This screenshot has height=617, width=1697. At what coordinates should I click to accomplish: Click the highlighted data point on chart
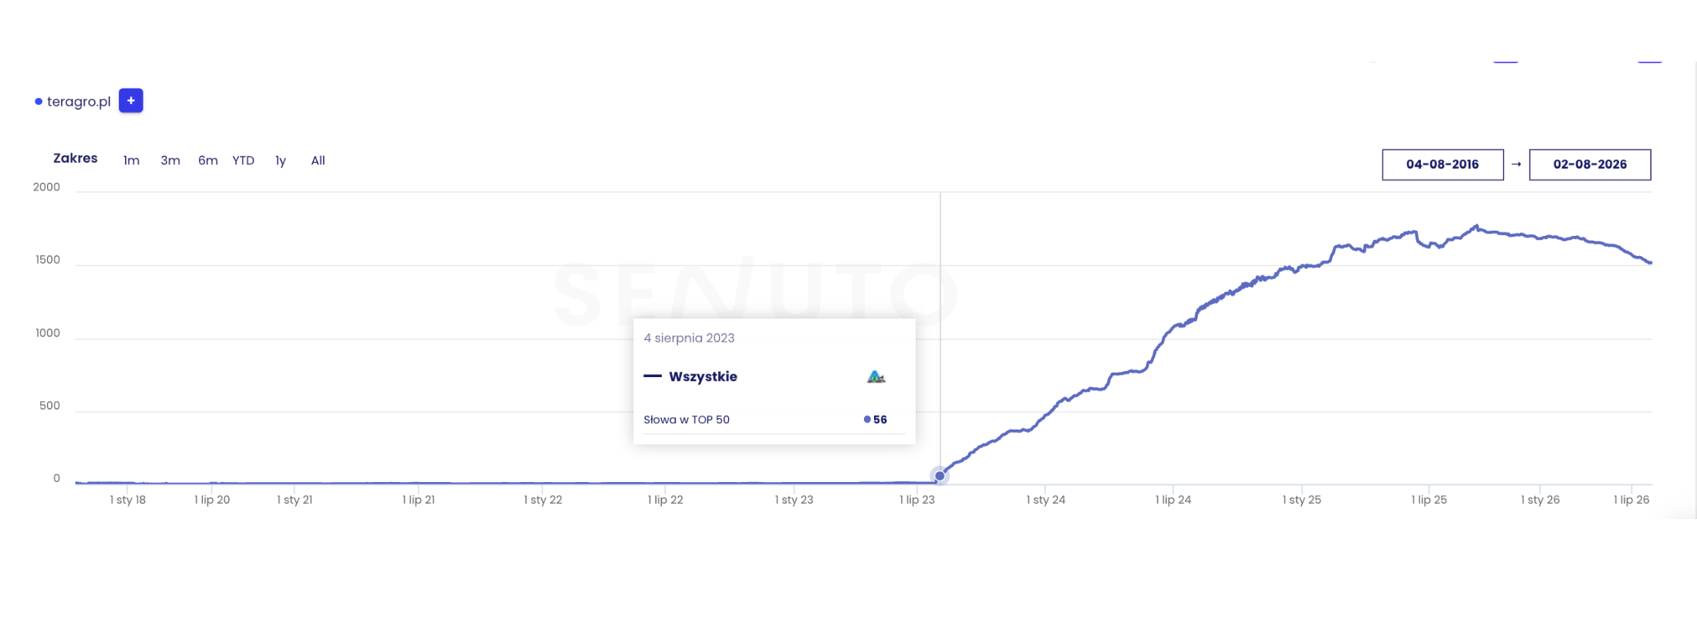pyautogui.click(x=940, y=476)
